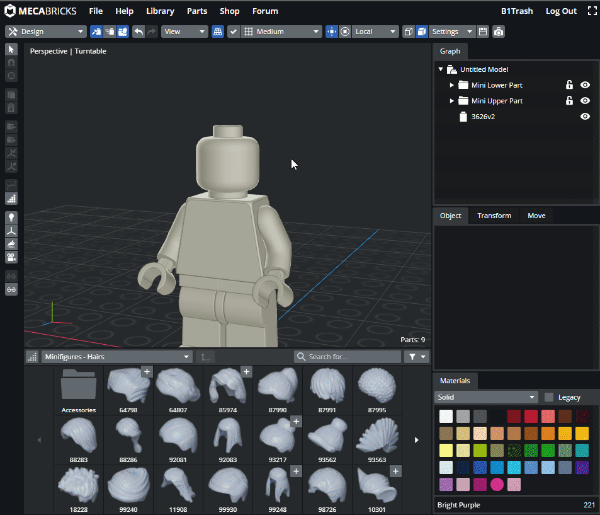Open the Forum page

click(x=265, y=11)
